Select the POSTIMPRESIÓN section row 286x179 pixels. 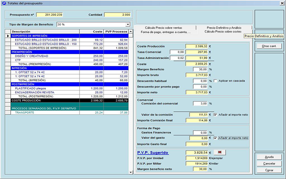[x=67, y=84]
